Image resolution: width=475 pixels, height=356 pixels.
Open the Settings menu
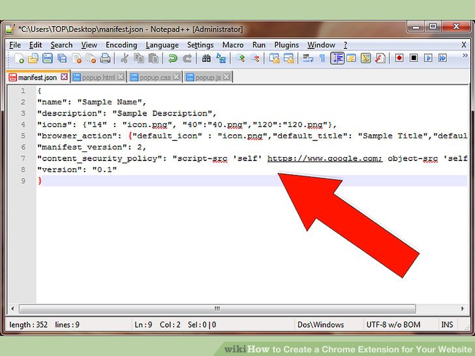(x=200, y=45)
